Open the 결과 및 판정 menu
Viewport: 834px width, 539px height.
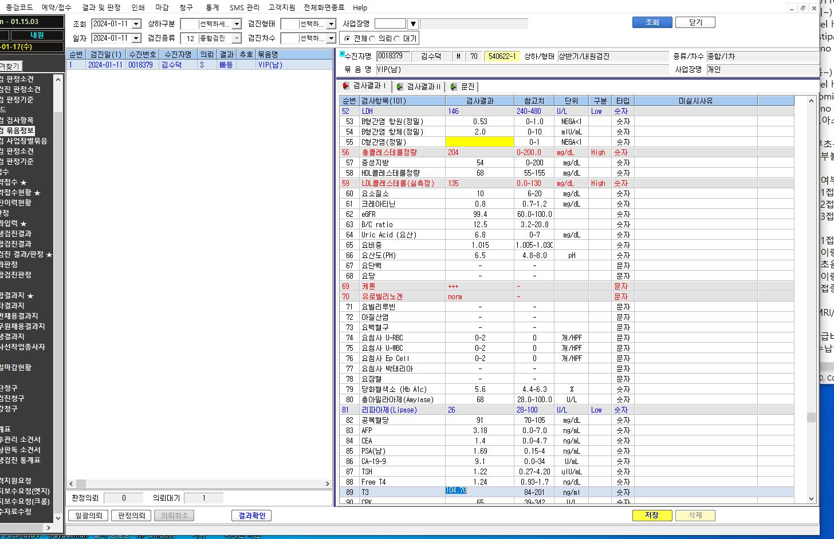(x=101, y=7)
